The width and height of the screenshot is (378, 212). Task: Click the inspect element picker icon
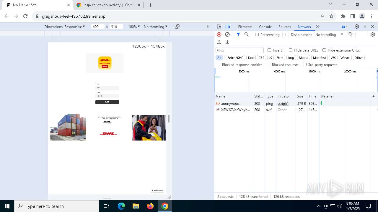click(219, 26)
